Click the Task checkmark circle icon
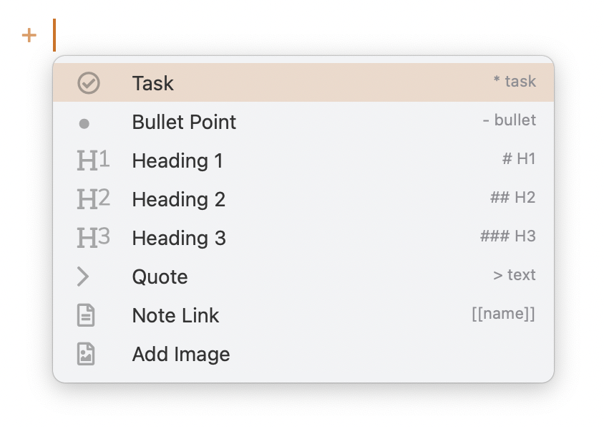This screenshot has width=604, height=427. (88, 83)
